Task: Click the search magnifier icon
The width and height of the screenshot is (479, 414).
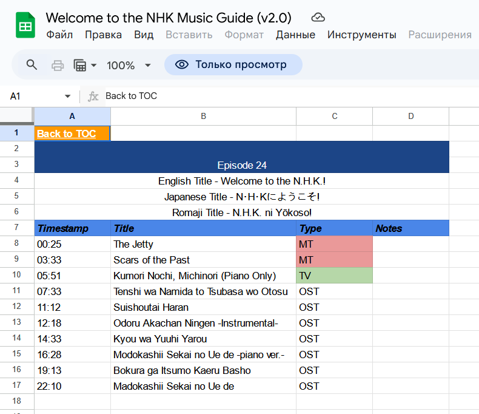Action: click(32, 65)
